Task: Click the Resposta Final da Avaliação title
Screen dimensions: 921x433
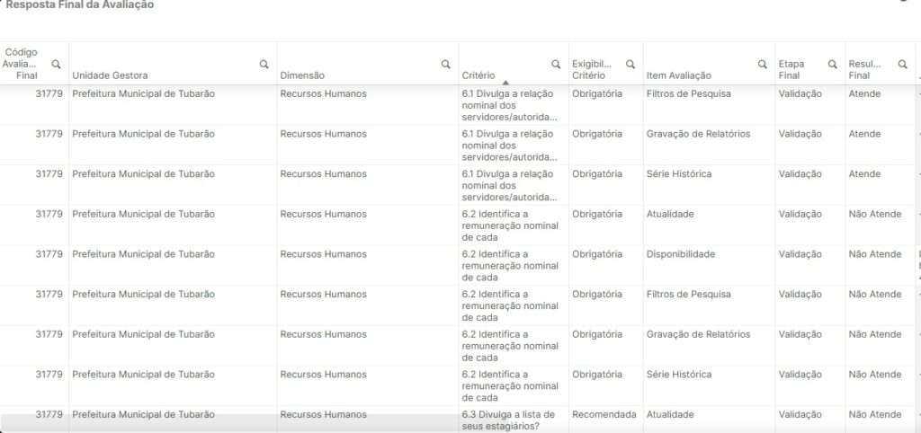Action: click(79, 5)
